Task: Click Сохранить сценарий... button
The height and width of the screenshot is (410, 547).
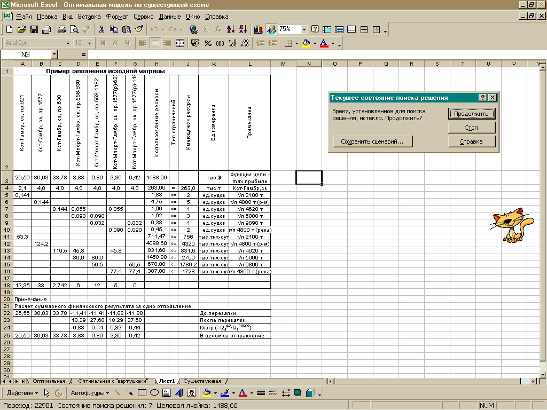Action: pos(372,141)
